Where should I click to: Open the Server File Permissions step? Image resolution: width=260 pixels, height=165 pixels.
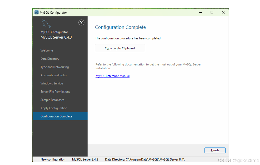click(55, 91)
